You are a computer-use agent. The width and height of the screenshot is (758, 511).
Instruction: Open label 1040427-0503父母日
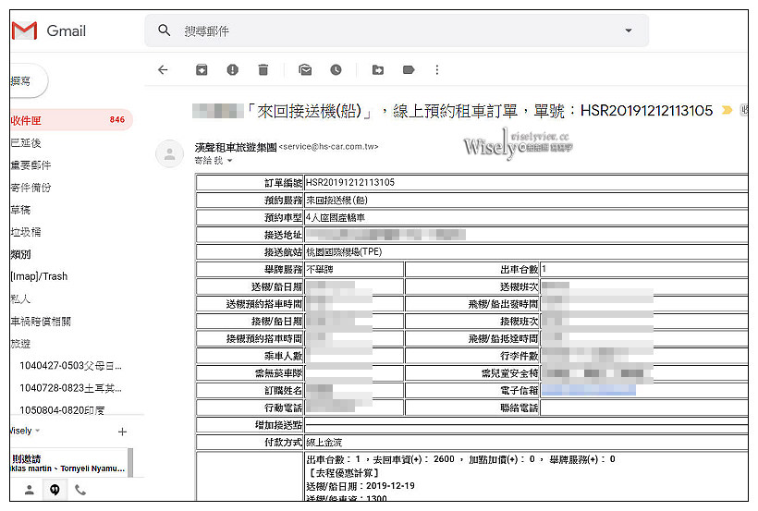tap(70, 366)
